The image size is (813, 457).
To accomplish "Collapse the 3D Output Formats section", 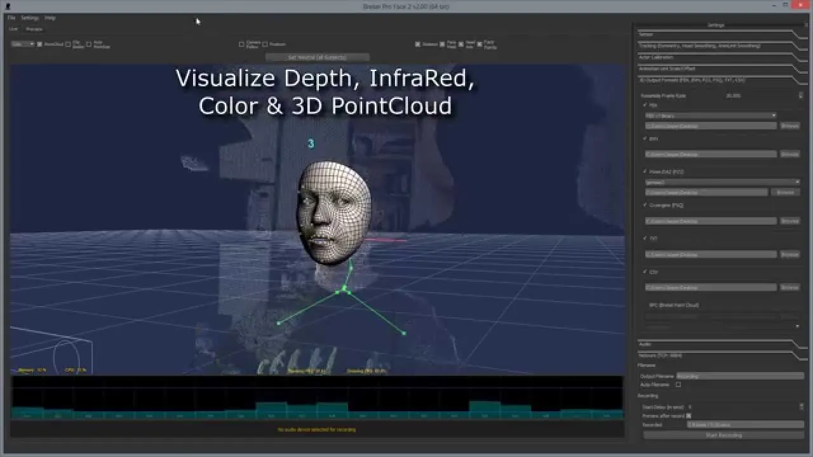I will [x=722, y=80].
